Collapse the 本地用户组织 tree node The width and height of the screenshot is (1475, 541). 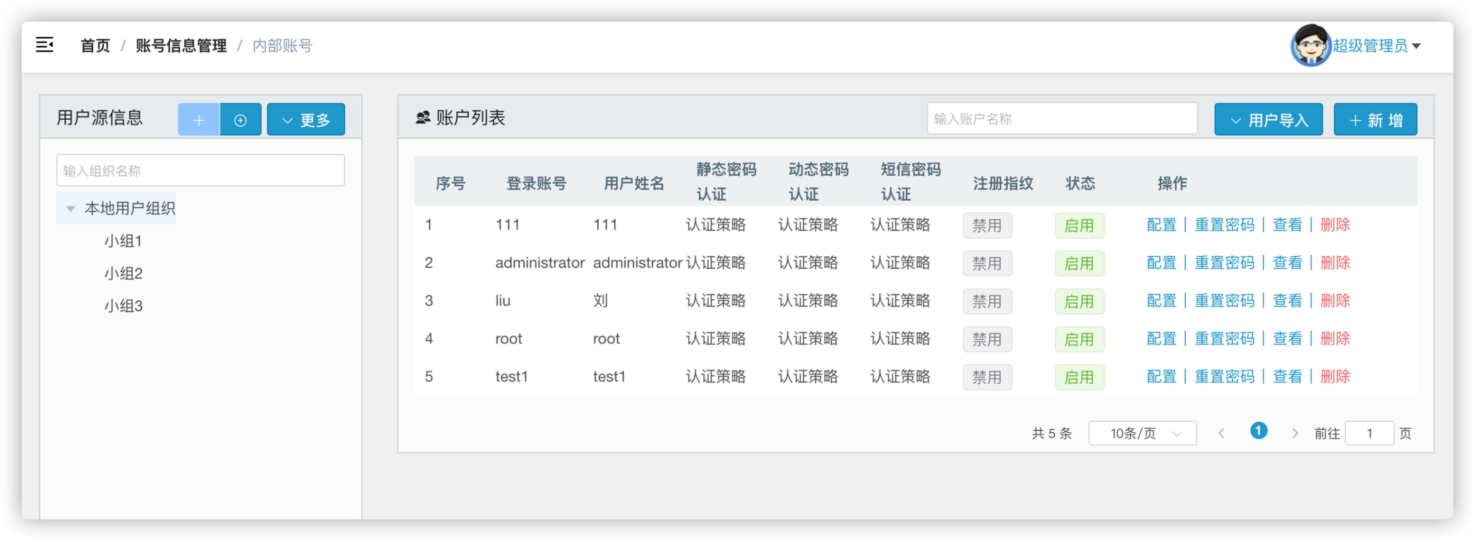[x=71, y=208]
